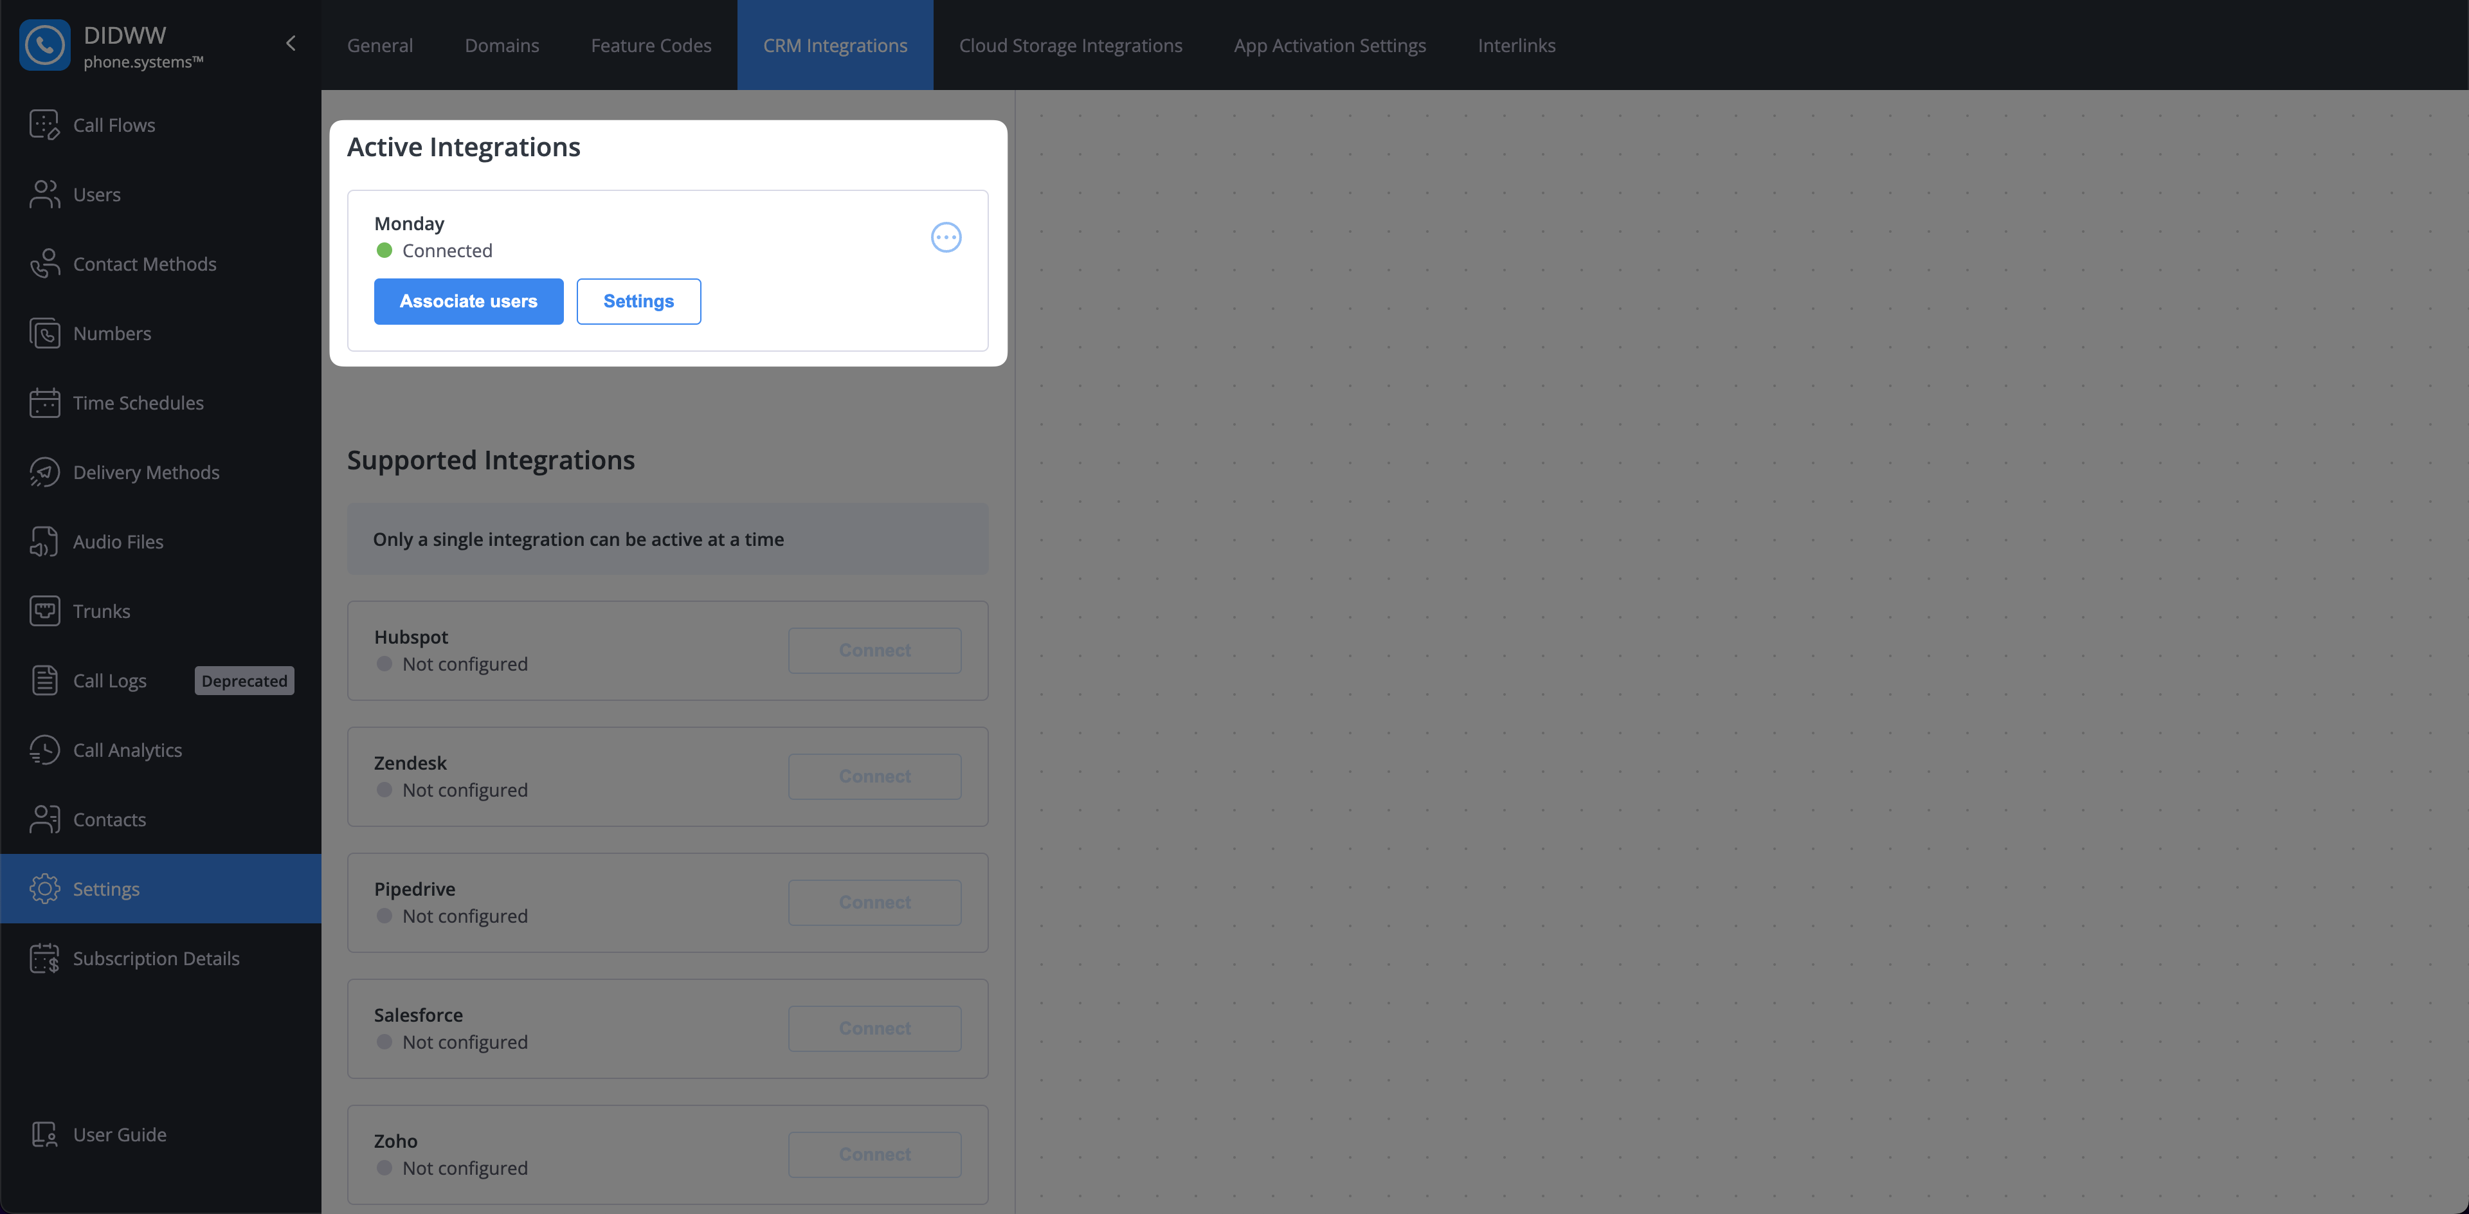Open Call Flows icon in sidebar
This screenshot has height=1214, width=2469.
pyautogui.click(x=44, y=125)
